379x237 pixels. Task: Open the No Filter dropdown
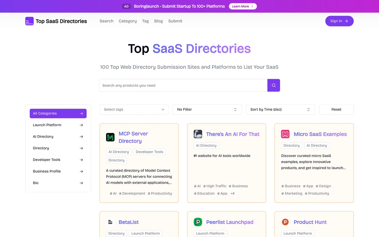pos(207,109)
